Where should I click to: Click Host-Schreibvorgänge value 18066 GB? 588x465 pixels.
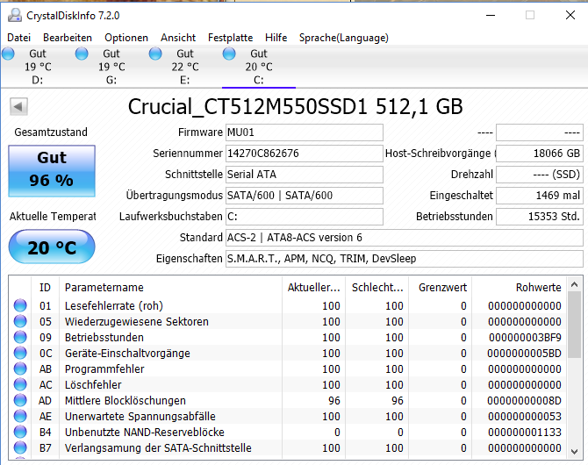(540, 154)
